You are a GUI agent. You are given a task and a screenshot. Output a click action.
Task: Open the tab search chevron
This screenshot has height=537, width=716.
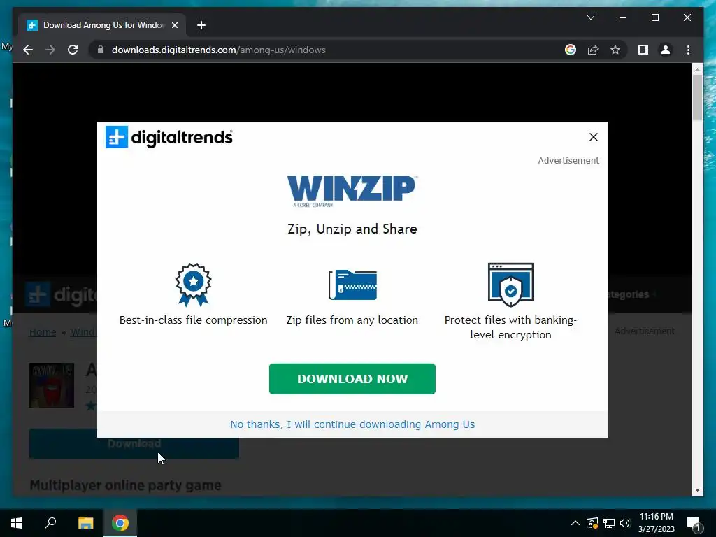[590, 17]
